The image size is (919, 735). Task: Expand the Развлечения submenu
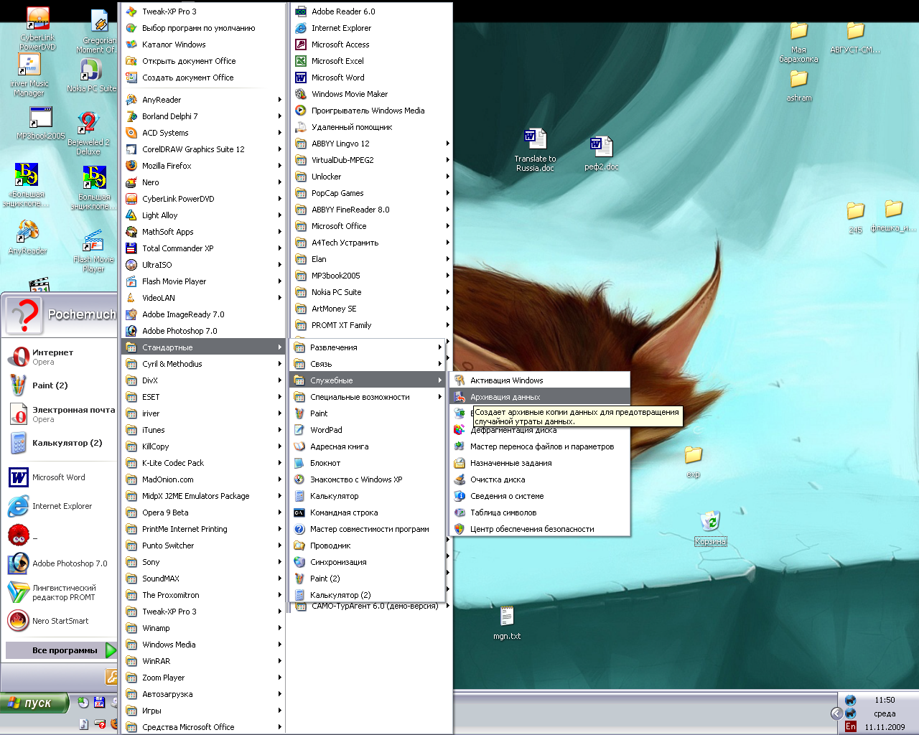point(368,347)
